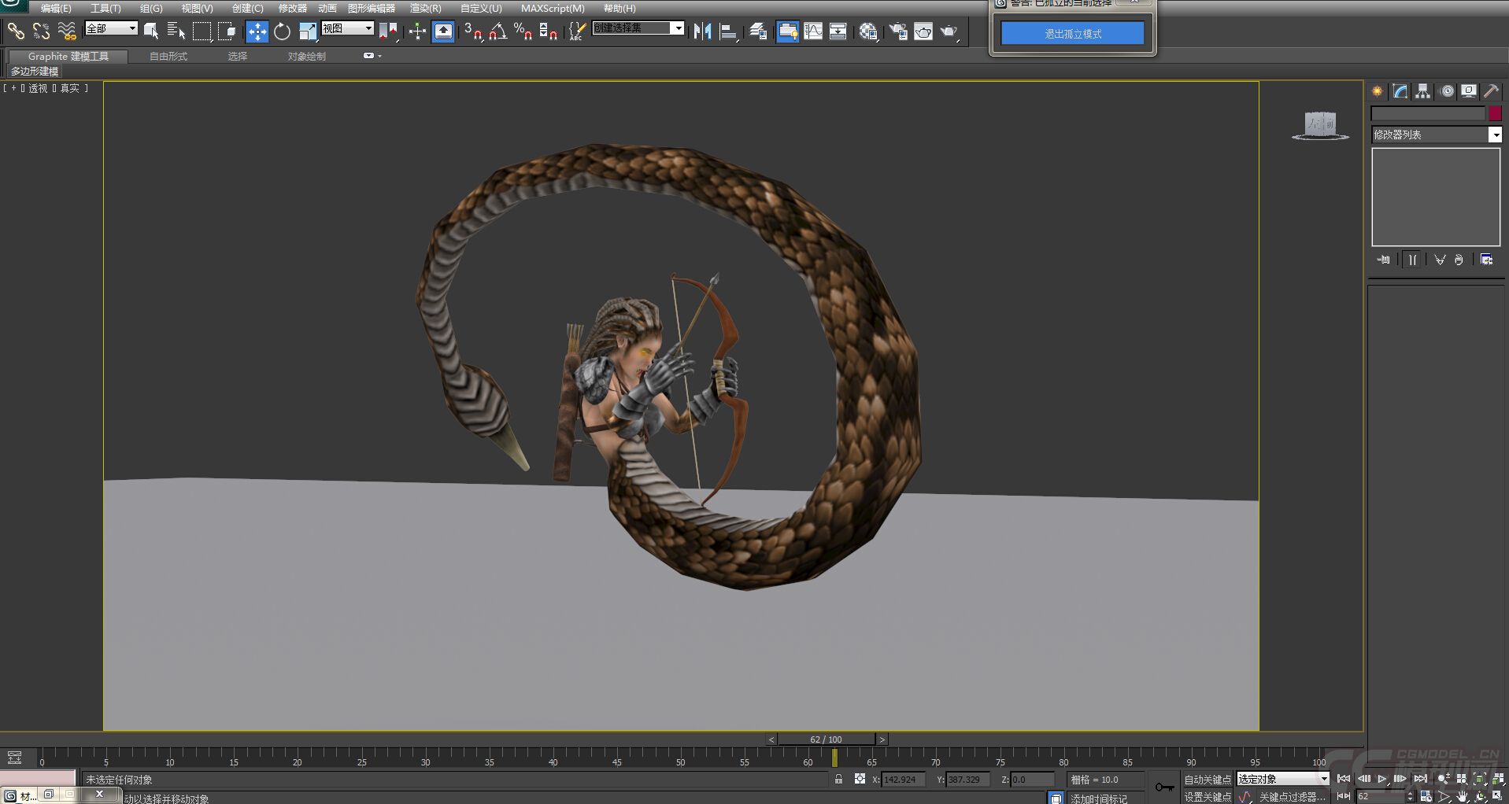Toggle the Angle Snap icon

tap(497, 31)
